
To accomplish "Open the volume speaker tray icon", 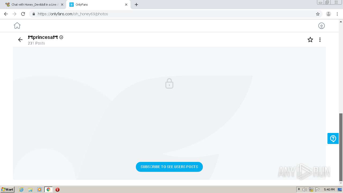I will (x=304, y=190).
